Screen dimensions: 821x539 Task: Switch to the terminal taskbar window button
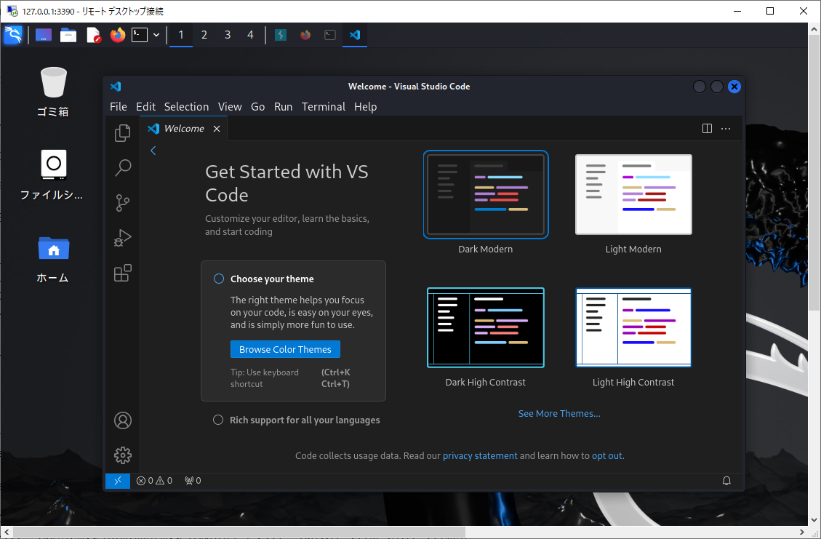pos(330,35)
